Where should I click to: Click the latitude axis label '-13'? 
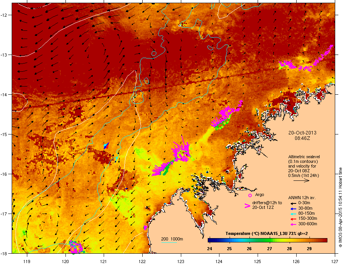click(x=4, y=55)
